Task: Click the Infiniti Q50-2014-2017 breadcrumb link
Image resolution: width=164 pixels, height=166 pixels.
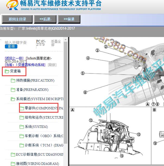Action: (x=28, y=60)
